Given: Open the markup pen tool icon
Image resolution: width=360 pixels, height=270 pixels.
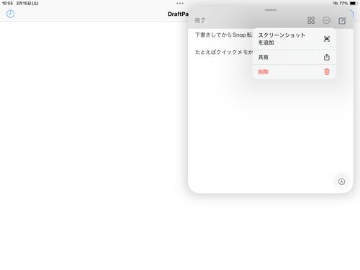Looking at the screenshot, I should (x=341, y=181).
